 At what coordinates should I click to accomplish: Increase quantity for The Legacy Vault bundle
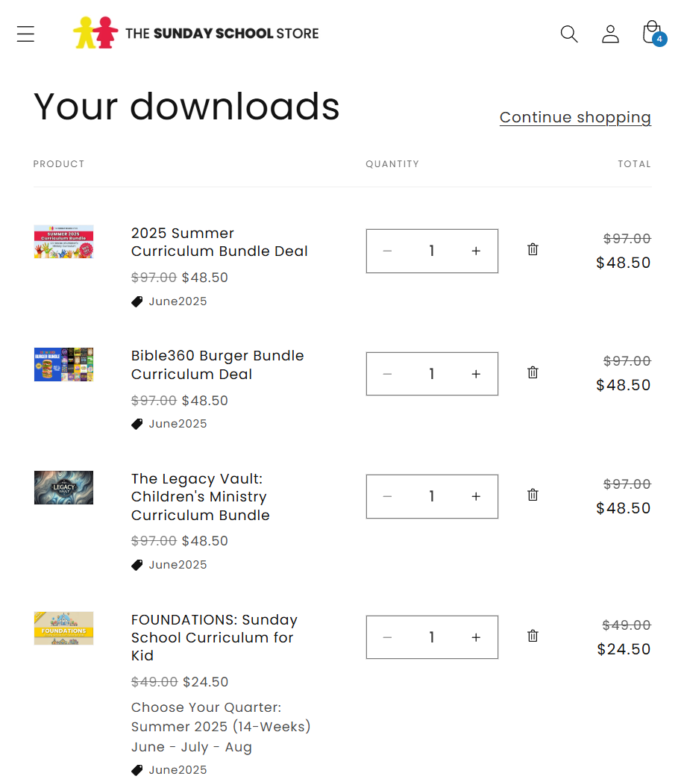(476, 496)
